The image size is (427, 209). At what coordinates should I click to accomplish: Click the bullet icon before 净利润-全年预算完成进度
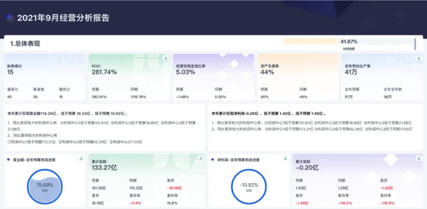[x=213, y=160]
